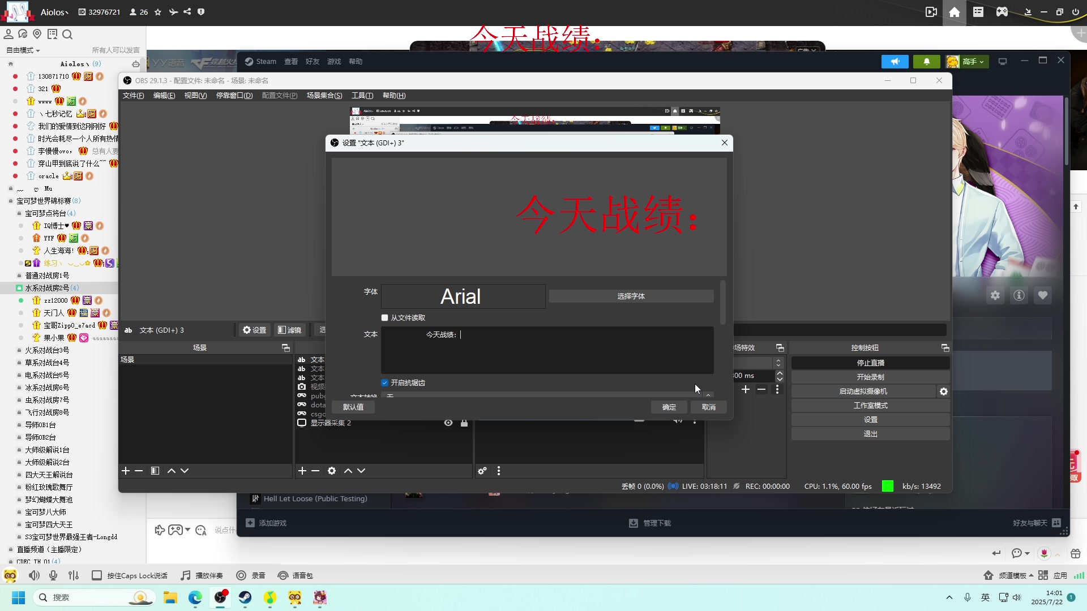Open source properties gear in the Sources toolbar

tap(332, 471)
